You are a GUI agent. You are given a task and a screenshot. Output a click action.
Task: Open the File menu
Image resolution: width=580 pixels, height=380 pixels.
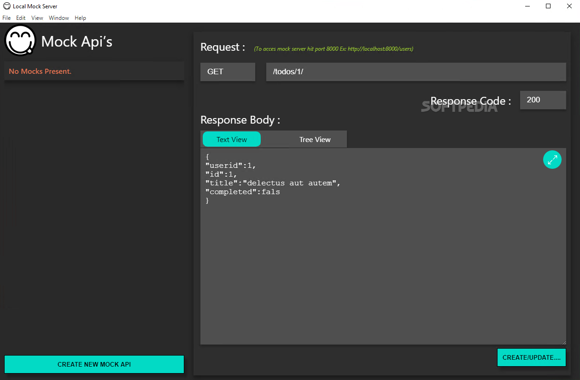[x=6, y=18]
